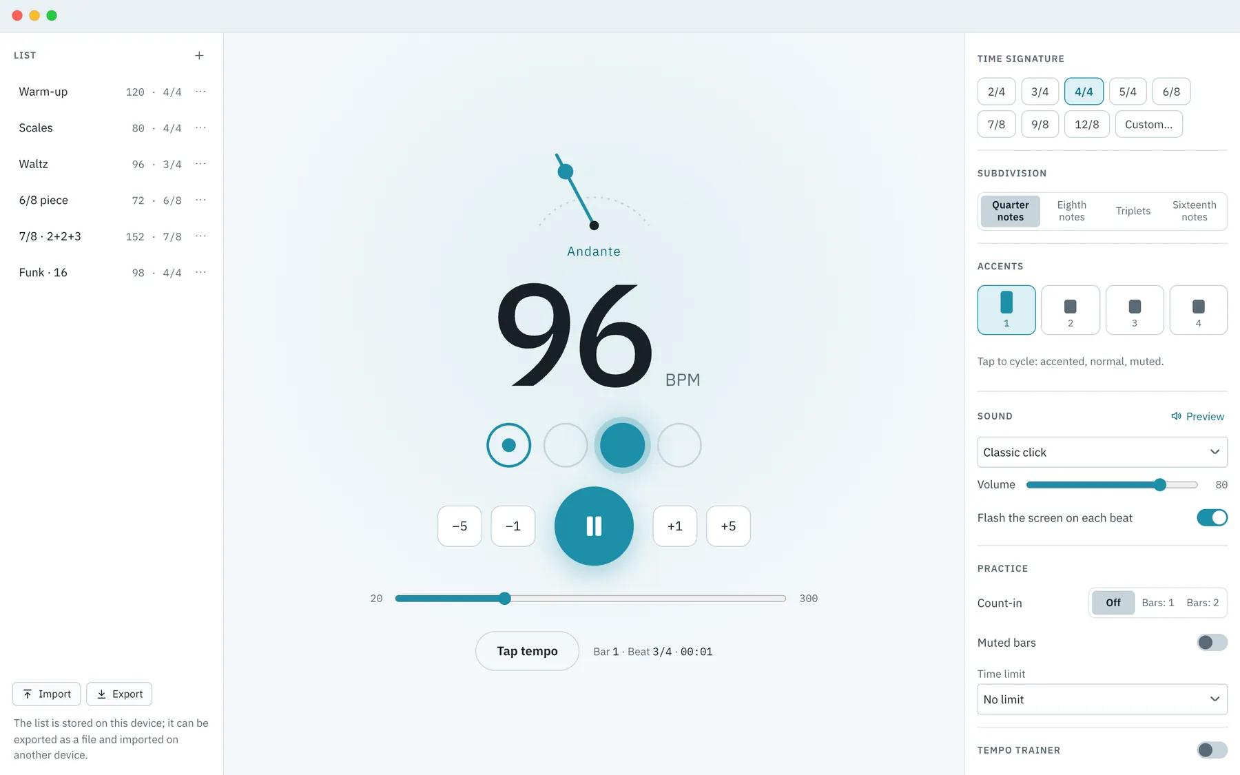Image resolution: width=1240 pixels, height=775 pixels.
Task: Cycle the accent for beat 4
Action: [1199, 310]
